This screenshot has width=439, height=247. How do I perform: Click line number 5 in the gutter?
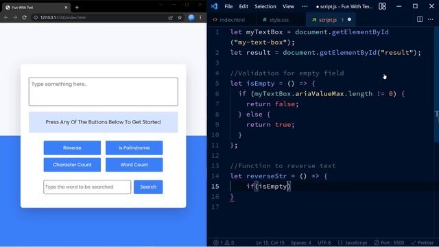[x=217, y=84]
